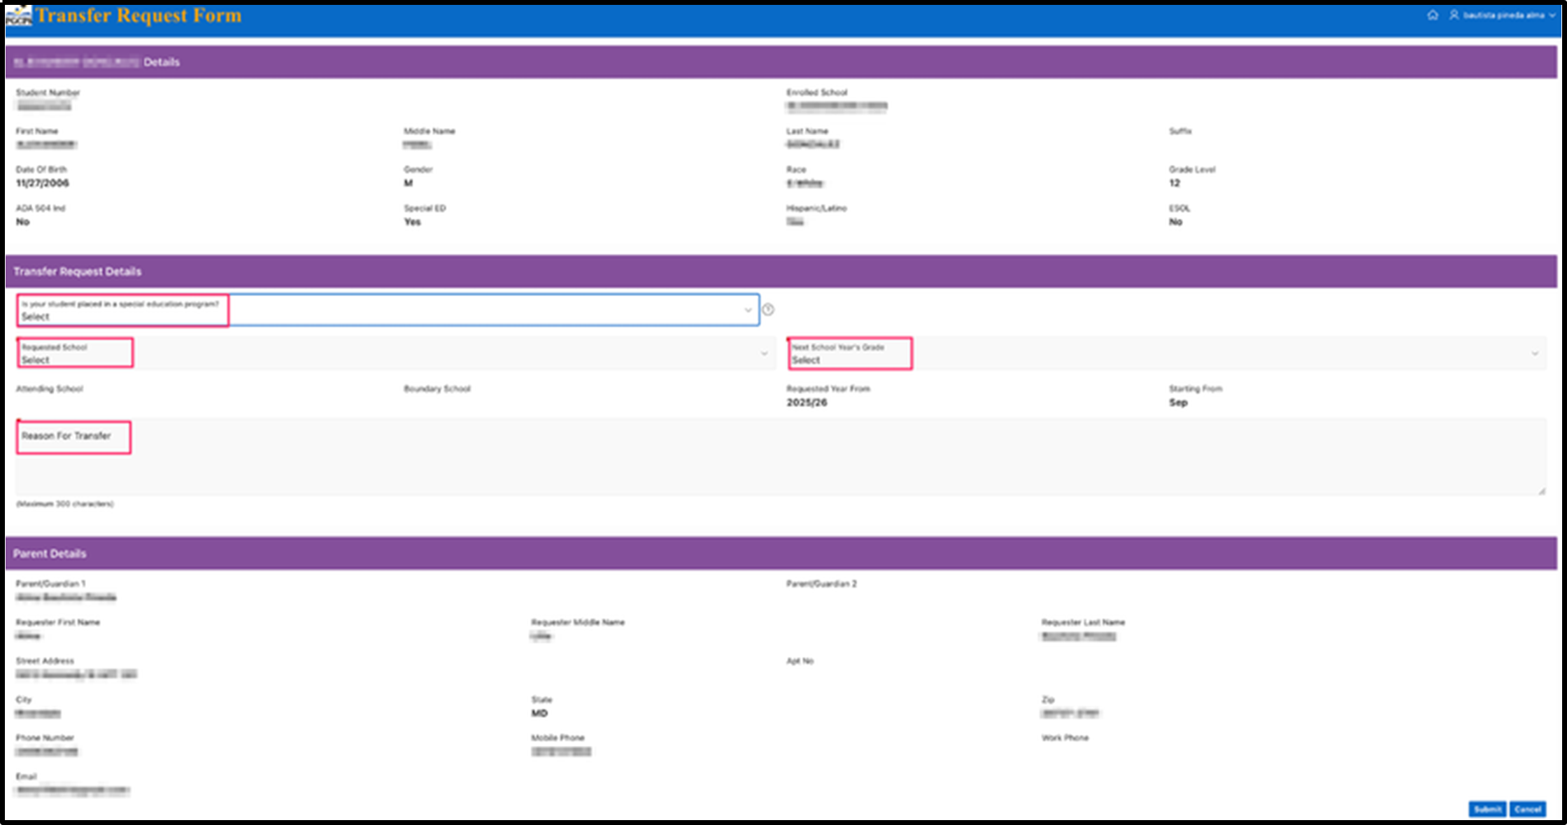Image resolution: width=1567 pixels, height=825 pixels.
Task: Click the Enrolled School field value
Action: click(836, 106)
